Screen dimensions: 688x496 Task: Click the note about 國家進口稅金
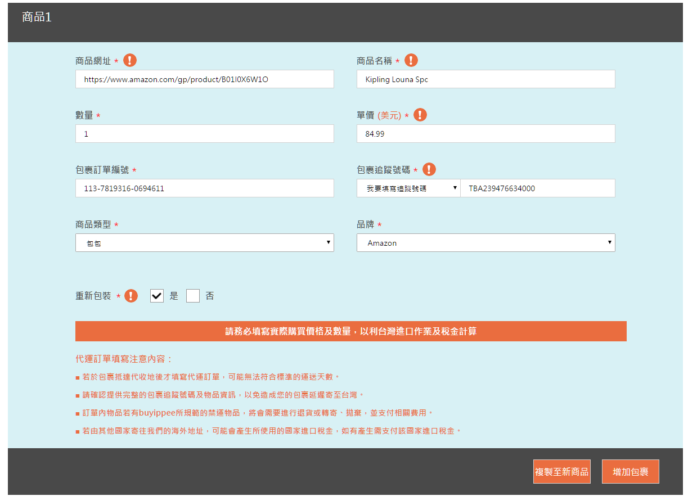point(268,431)
